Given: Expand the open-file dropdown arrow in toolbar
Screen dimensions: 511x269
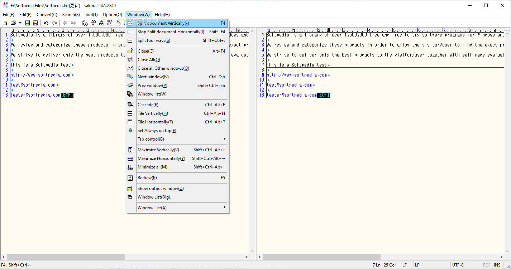Looking at the screenshot, I should (20, 23).
